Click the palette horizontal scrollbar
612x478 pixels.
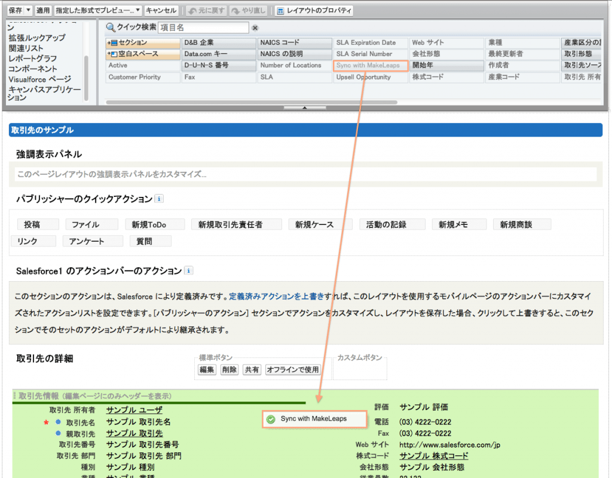coord(252,102)
